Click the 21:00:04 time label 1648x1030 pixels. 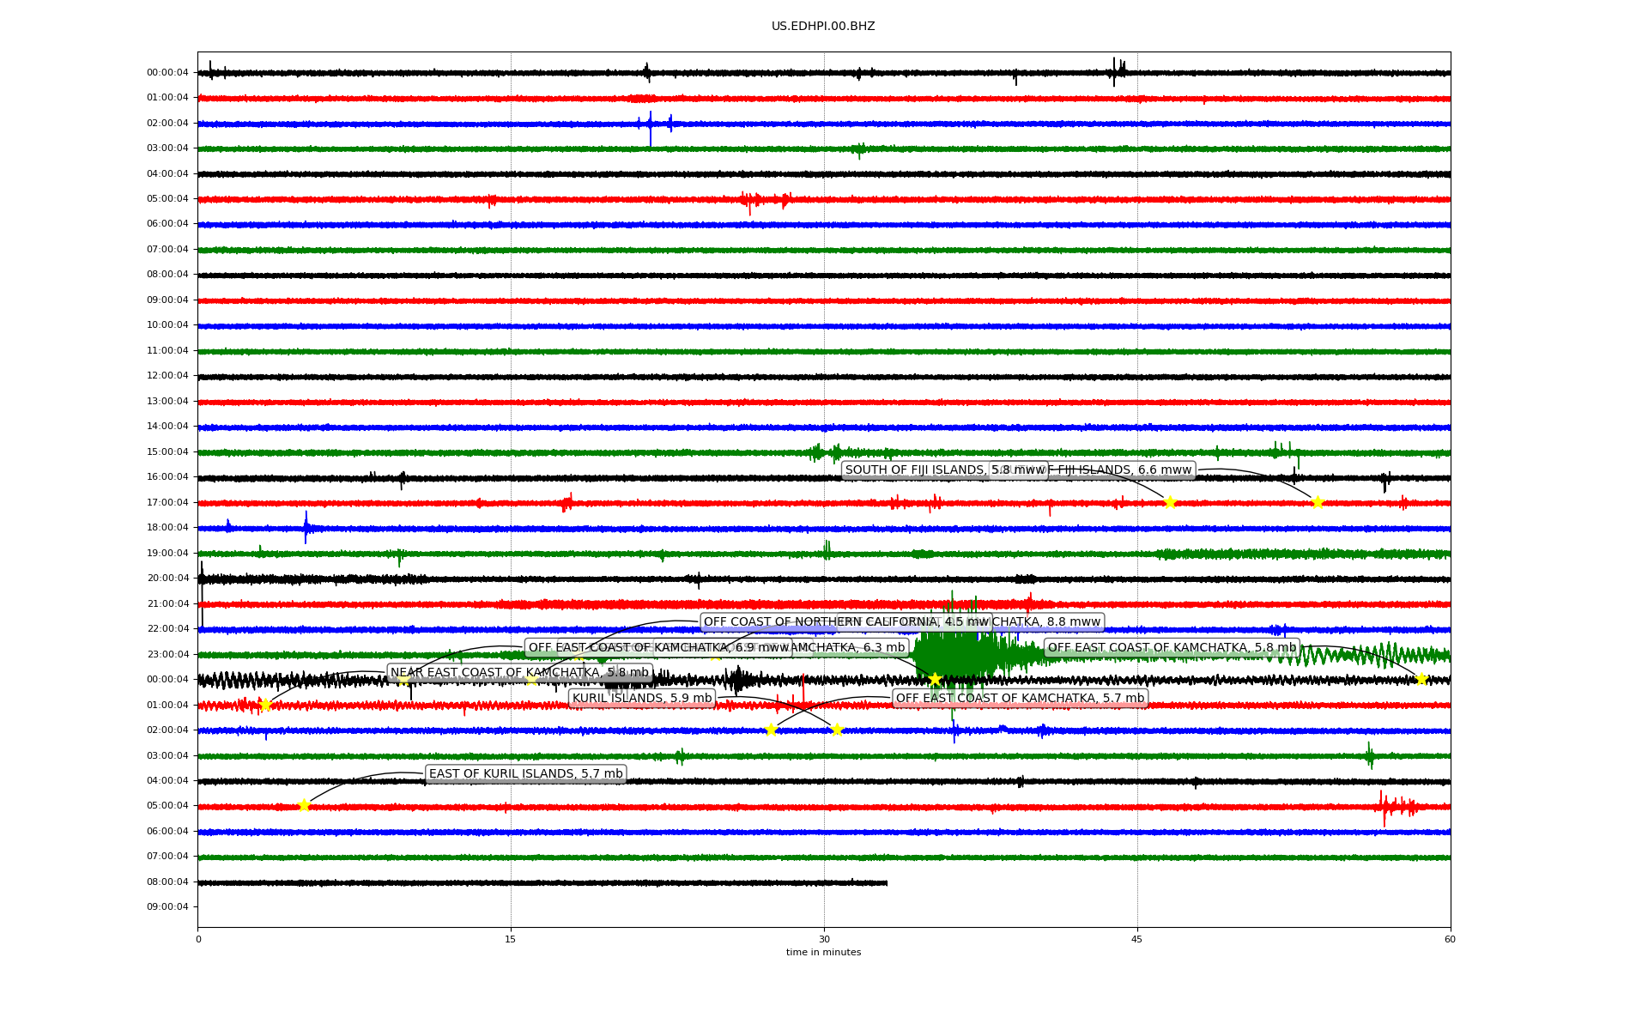(x=167, y=603)
